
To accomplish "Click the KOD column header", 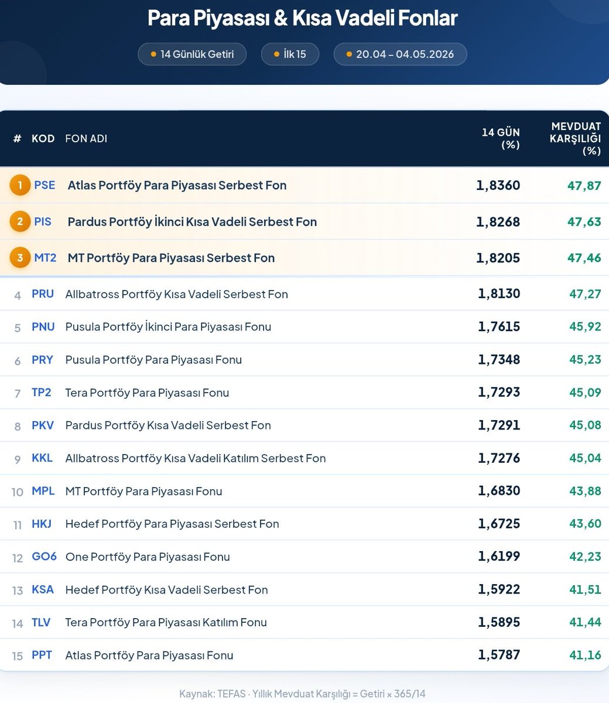I will (x=43, y=139).
